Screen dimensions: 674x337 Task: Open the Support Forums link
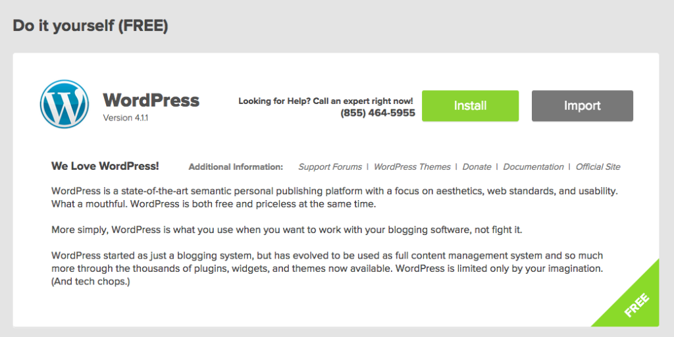(x=330, y=167)
